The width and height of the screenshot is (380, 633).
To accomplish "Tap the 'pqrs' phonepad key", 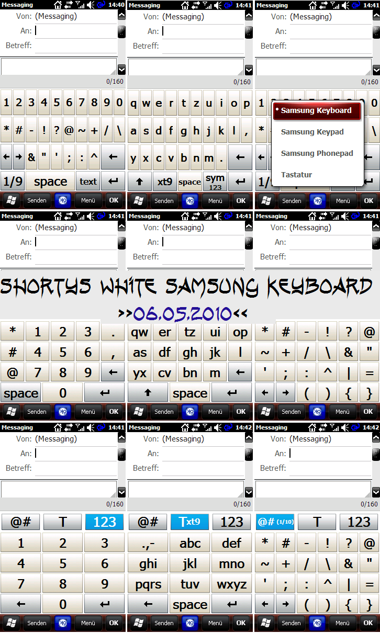I will pyautogui.click(x=148, y=584).
